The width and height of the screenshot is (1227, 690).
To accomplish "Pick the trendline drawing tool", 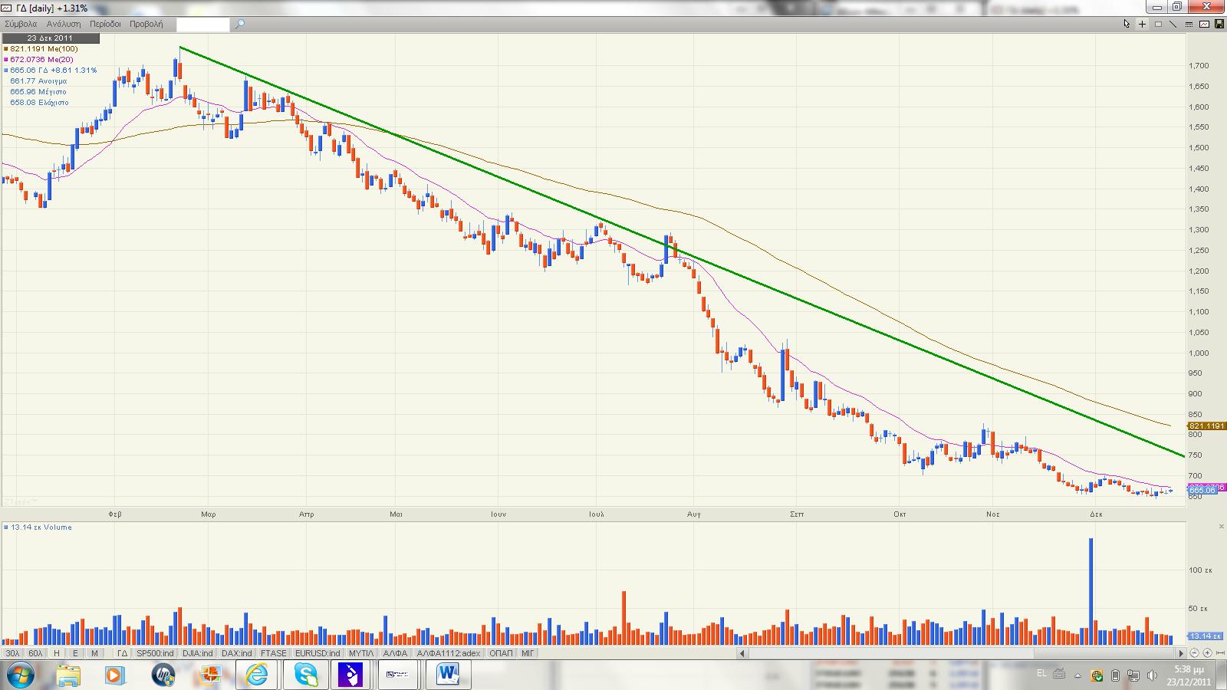I will tap(1173, 24).
